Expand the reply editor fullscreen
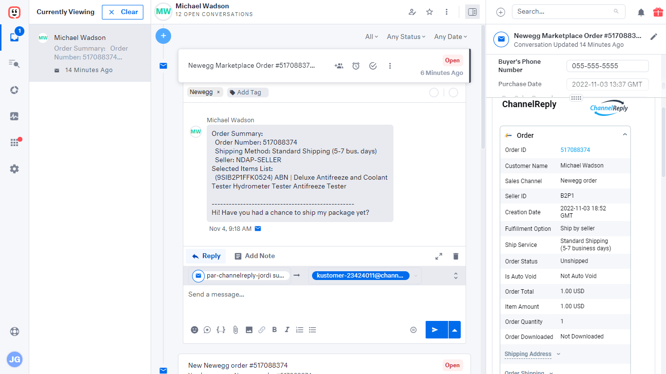Image resolution: width=666 pixels, height=374 pixels. tap(439, 256)
